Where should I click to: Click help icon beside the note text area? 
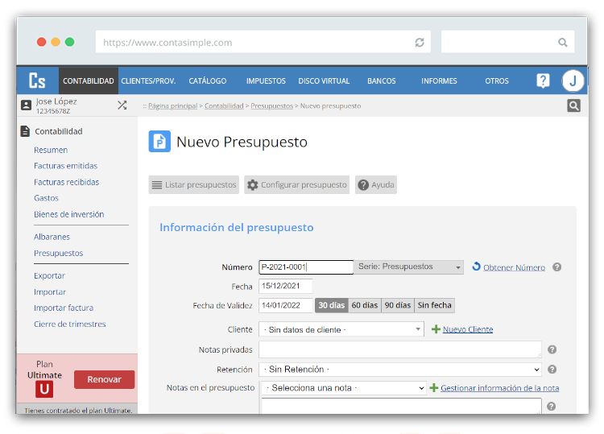[551, 407]
